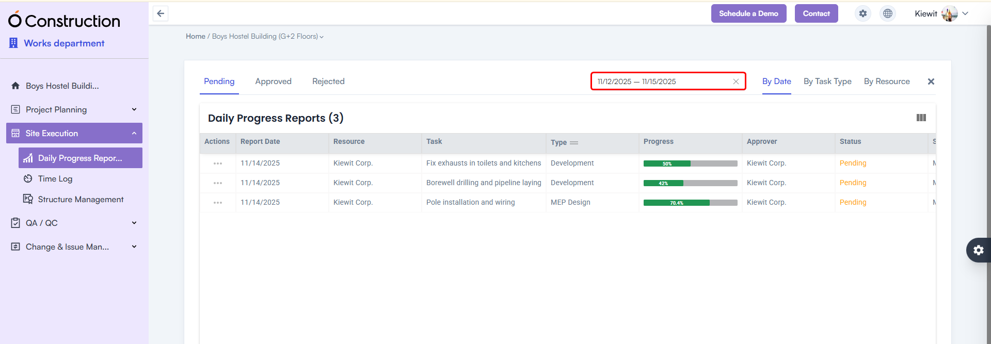Click the Contact button
991x344 pixels.
tap(816, 13)
